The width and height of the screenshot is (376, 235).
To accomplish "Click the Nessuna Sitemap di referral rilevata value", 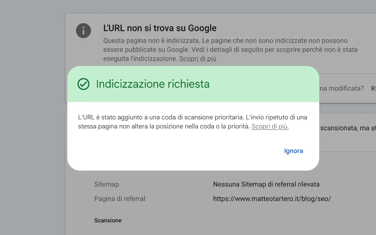I will point(266,185).
